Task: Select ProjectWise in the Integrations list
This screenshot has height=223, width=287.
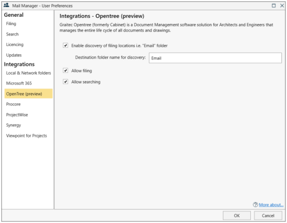Action: pos(17,115)
